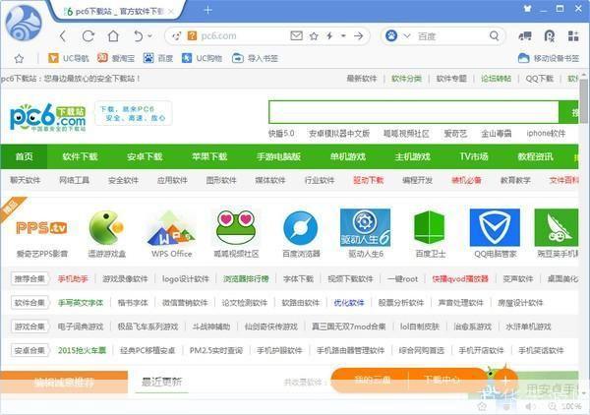Open the 首页 navigation tab
This screenshot has width=590, height=415.
tap(24, 156)
